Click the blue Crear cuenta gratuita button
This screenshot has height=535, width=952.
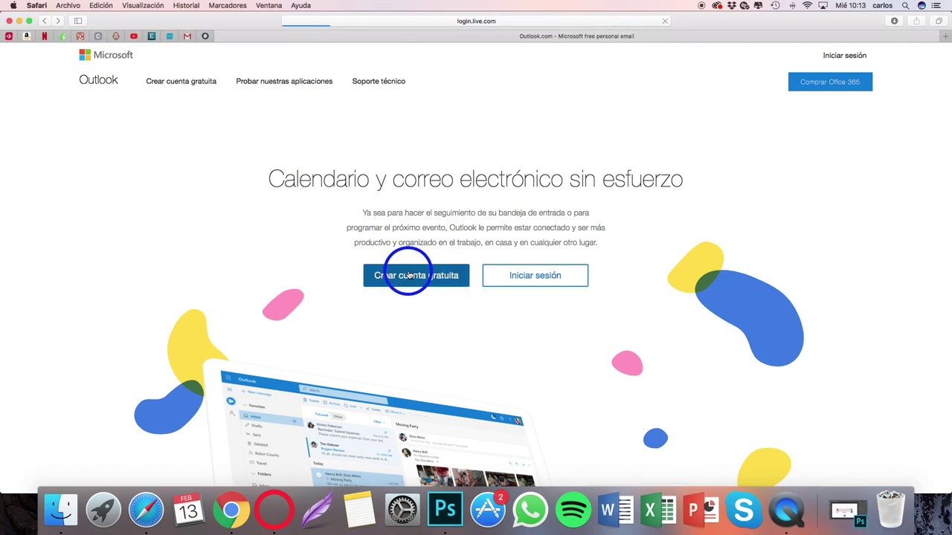click(416, 275)
